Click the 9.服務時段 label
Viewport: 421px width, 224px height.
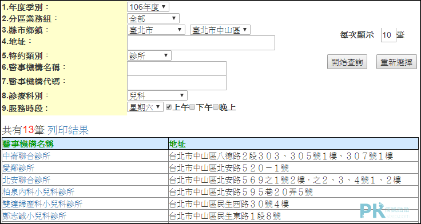point(26,109)
